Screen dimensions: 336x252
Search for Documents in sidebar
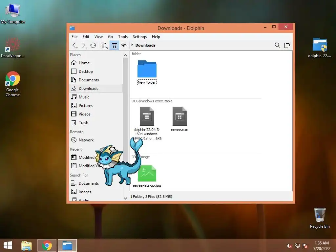pyautogui.click(x=96, y=183)
